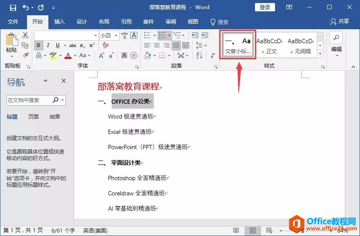
Task: Apply bullet list
Action: tap(147, 35)
